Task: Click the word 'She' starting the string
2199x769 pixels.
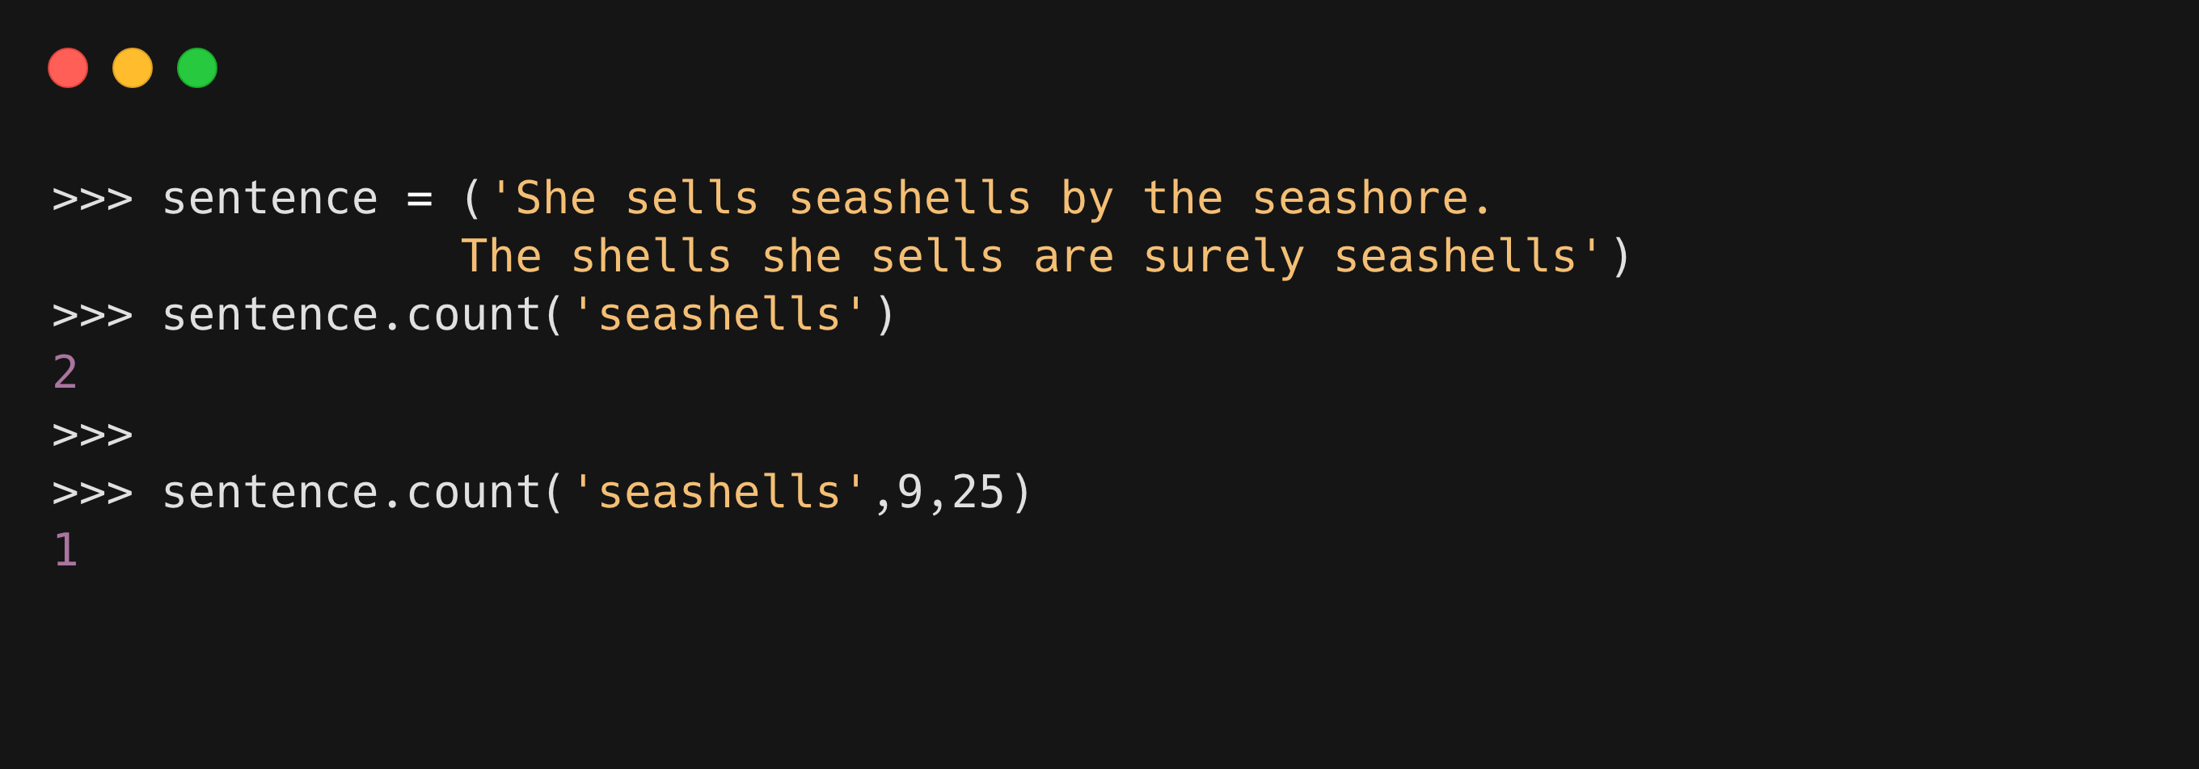Action: point(555,199)
